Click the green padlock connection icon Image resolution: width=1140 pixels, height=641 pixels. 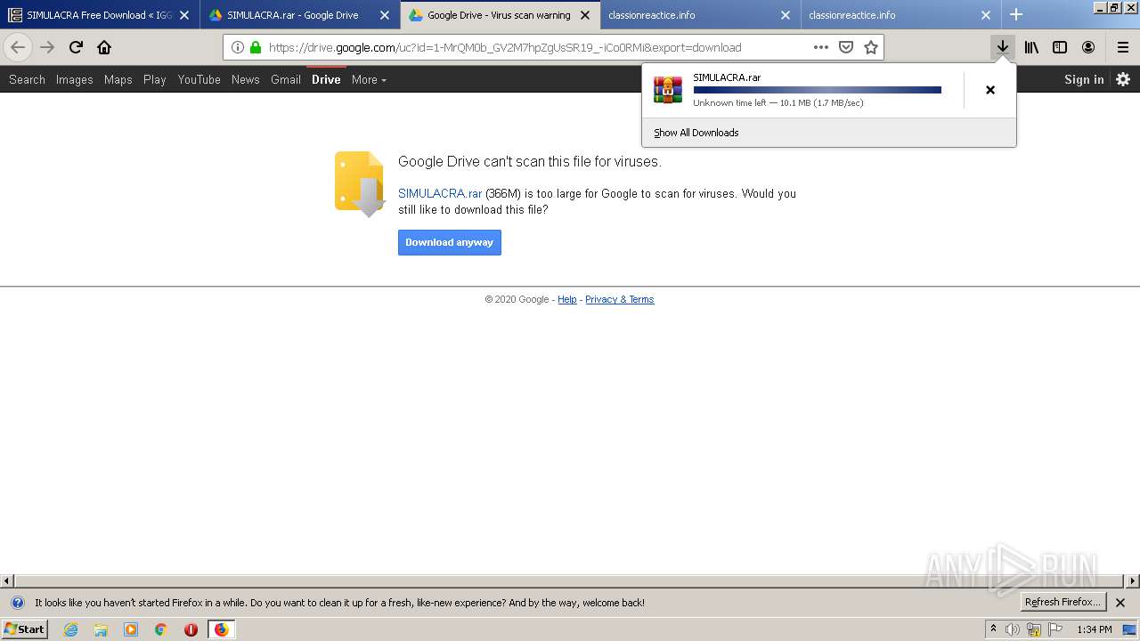256,47
